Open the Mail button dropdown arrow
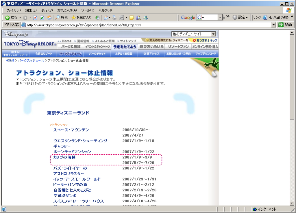Screen dimensions: 296x213 pos(110,18)
